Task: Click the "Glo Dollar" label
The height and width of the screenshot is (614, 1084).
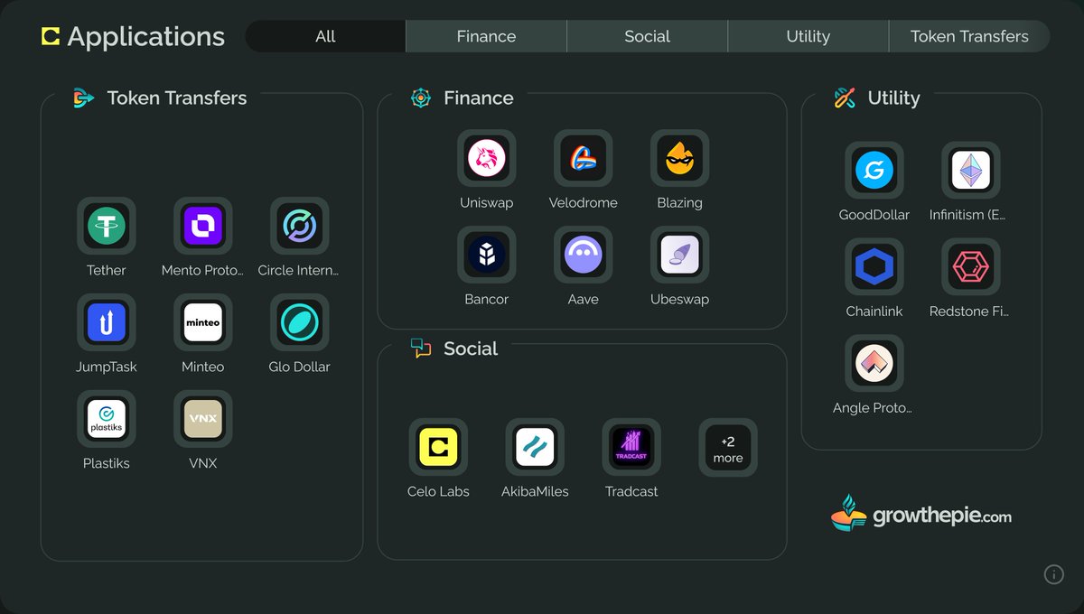Action: coord(300,367)
